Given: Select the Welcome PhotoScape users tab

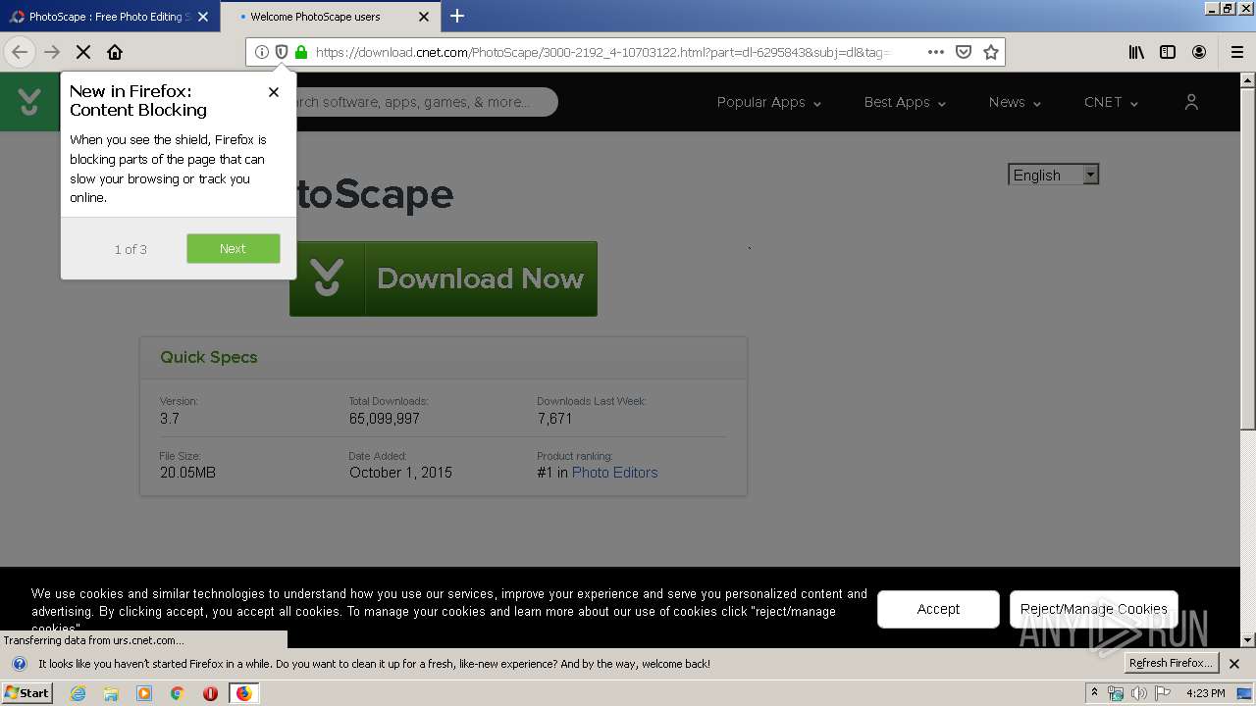Looking at the screenshot, I should click(314, 17).
